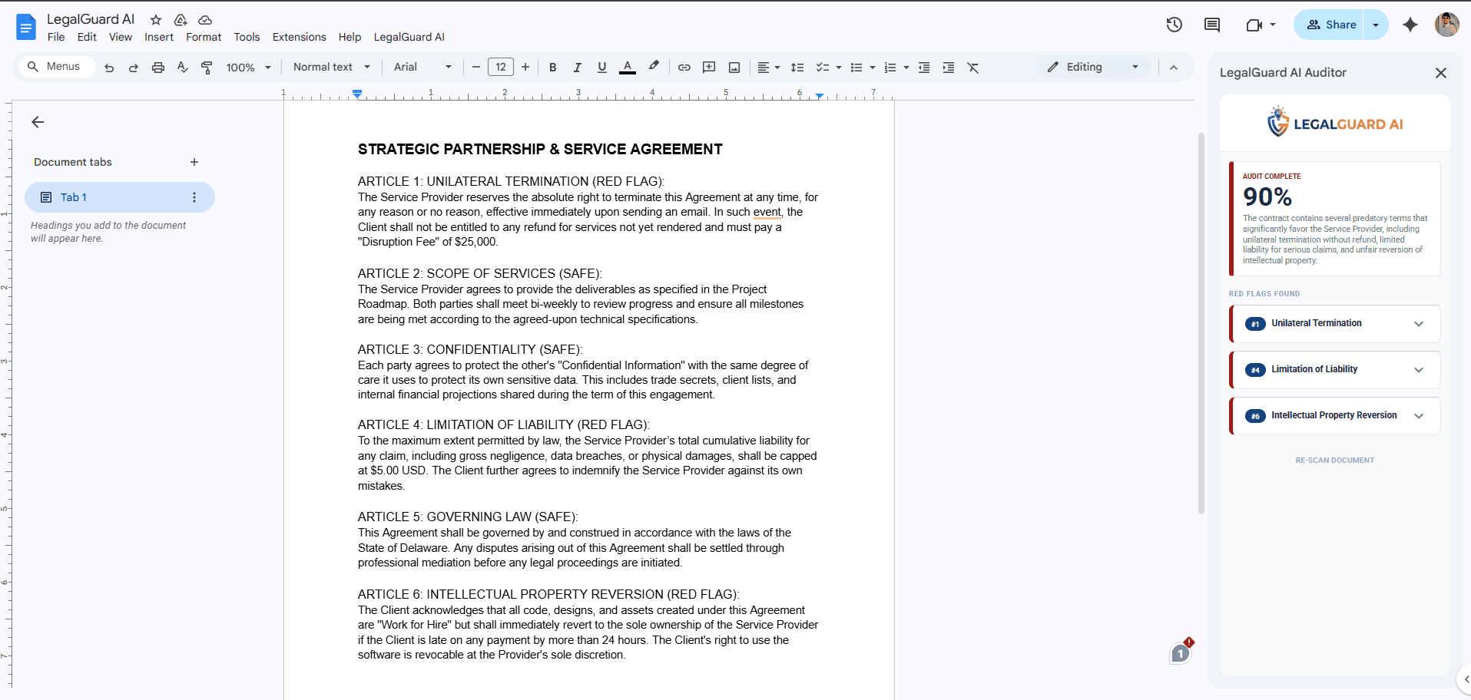
Task: Toggle italic formatting
Action: click(x=578, y=68)
